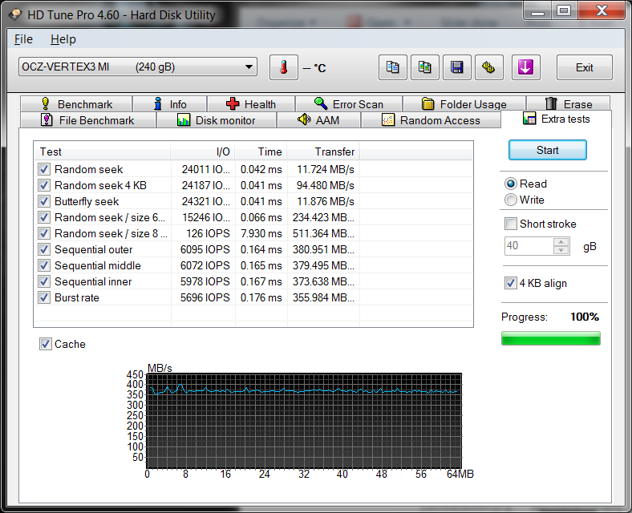Select the Write radio button
632x513 pixels.
[511, 200]
